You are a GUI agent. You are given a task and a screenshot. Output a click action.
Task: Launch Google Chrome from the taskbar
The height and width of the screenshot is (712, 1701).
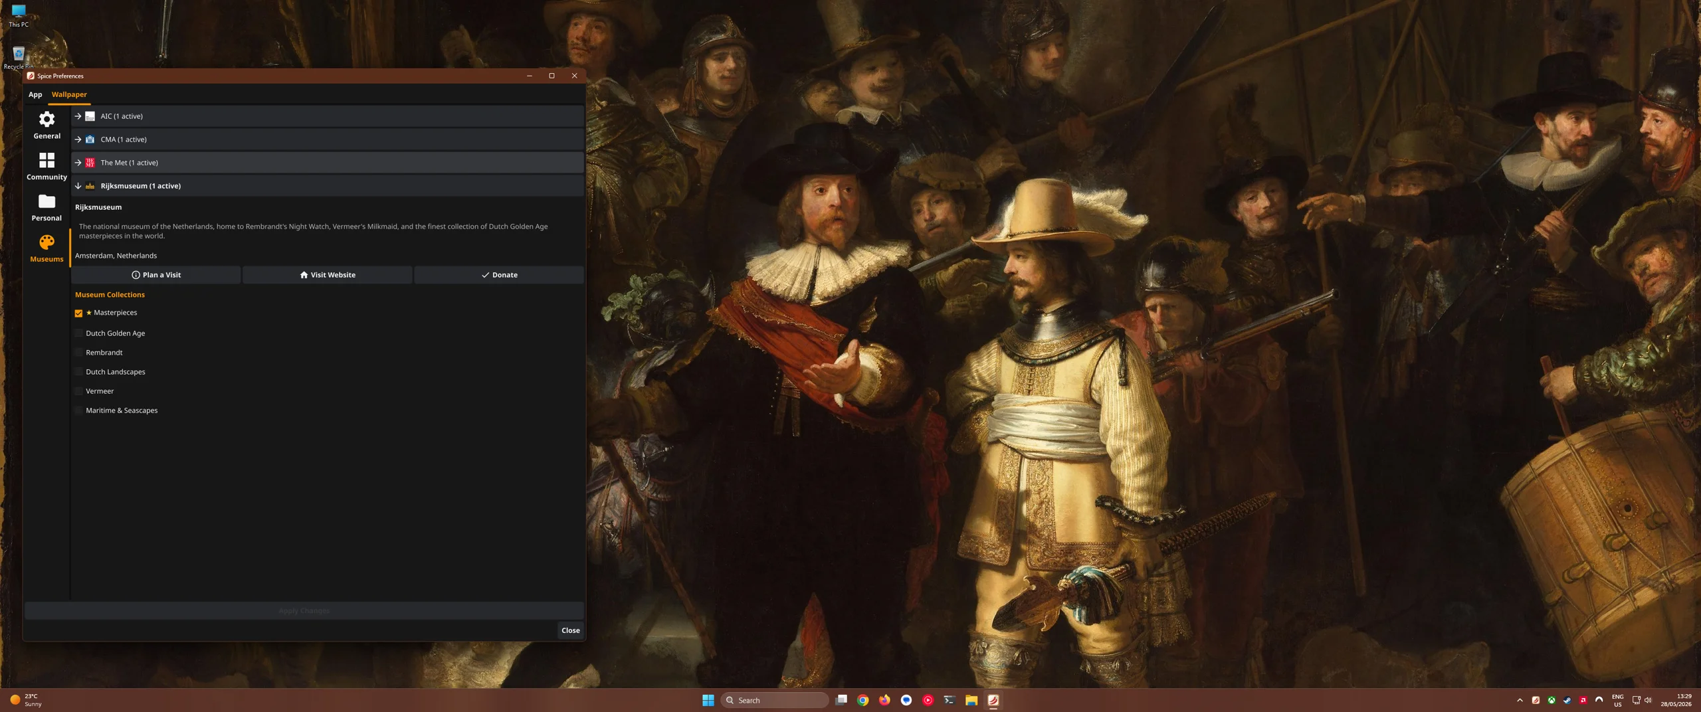[862, 700]
